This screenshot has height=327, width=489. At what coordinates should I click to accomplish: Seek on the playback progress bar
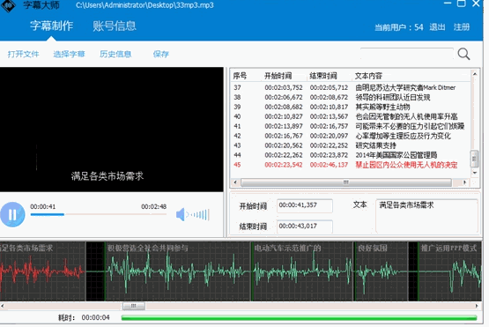tap(98, 214)
